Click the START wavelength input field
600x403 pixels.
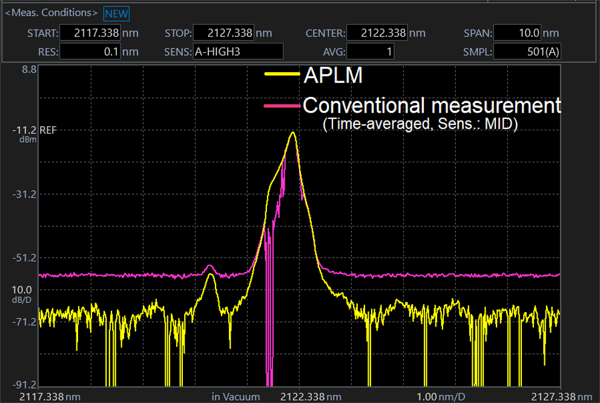coord(91,33)
